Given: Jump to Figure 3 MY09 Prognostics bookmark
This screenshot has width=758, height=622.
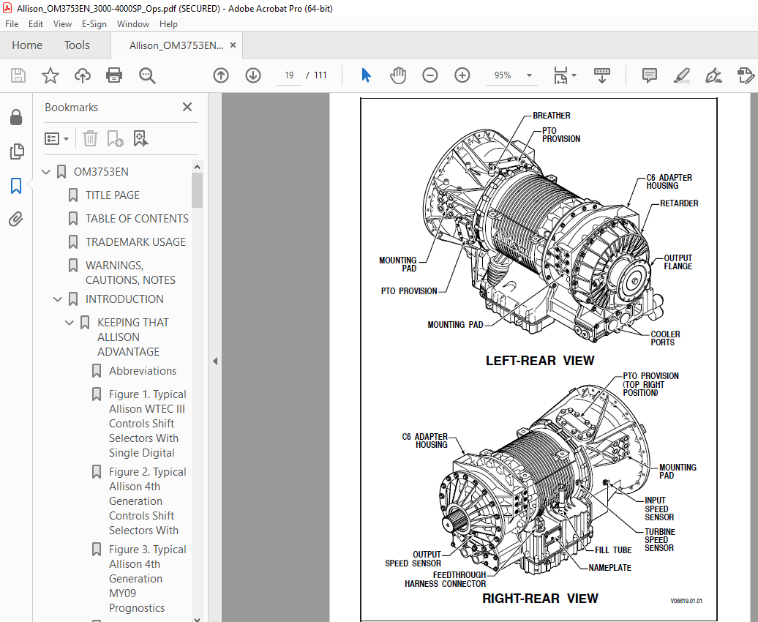Looking at the screenshot, I should click(x=148, y=579).
